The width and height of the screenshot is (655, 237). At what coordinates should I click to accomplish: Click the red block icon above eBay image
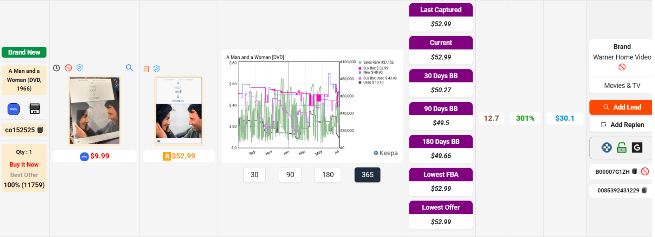pos(69,68)
